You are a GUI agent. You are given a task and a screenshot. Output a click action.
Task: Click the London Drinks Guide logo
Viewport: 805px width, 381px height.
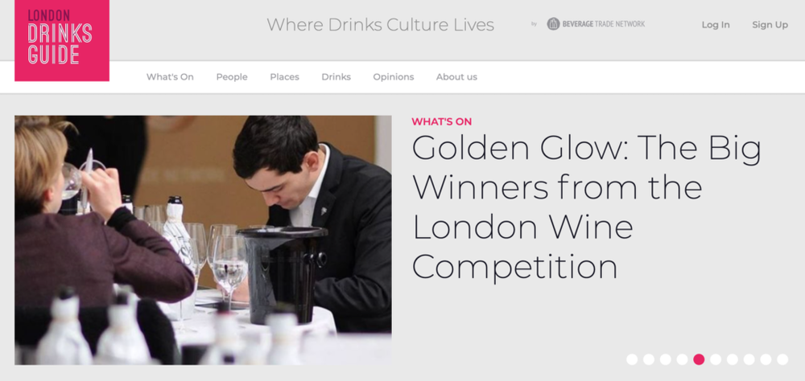[x=62, y=40]
